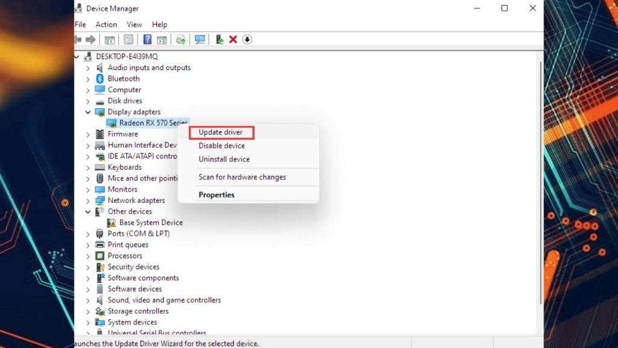618x348 pixels.
Task: Click the Radeon RX 570 Series adapter icon
Action: point(112,123)
